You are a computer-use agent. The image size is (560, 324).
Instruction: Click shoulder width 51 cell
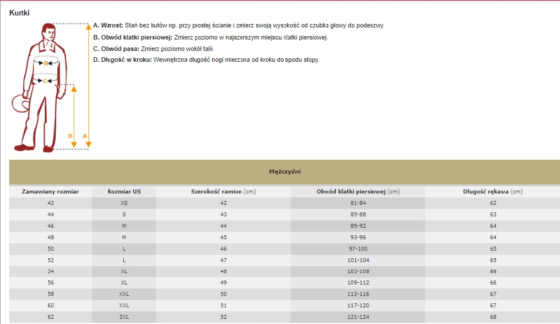[223, 306]
